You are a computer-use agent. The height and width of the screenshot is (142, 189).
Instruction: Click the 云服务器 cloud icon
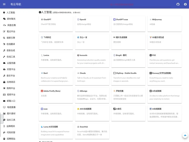tap(4, 63)
